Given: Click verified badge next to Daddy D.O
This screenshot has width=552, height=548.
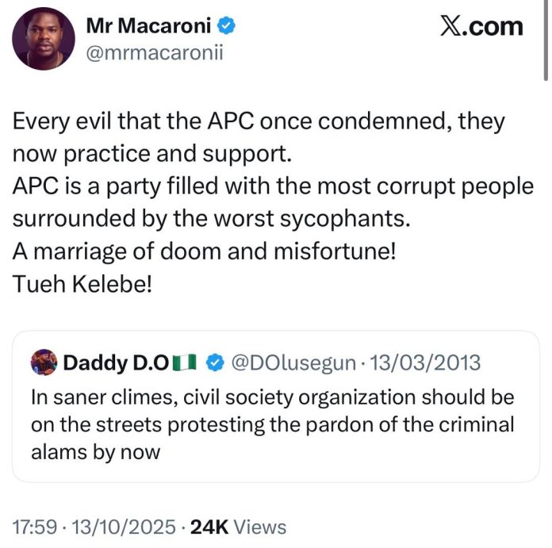Looking at the screenshot, I should pos(214,363).
